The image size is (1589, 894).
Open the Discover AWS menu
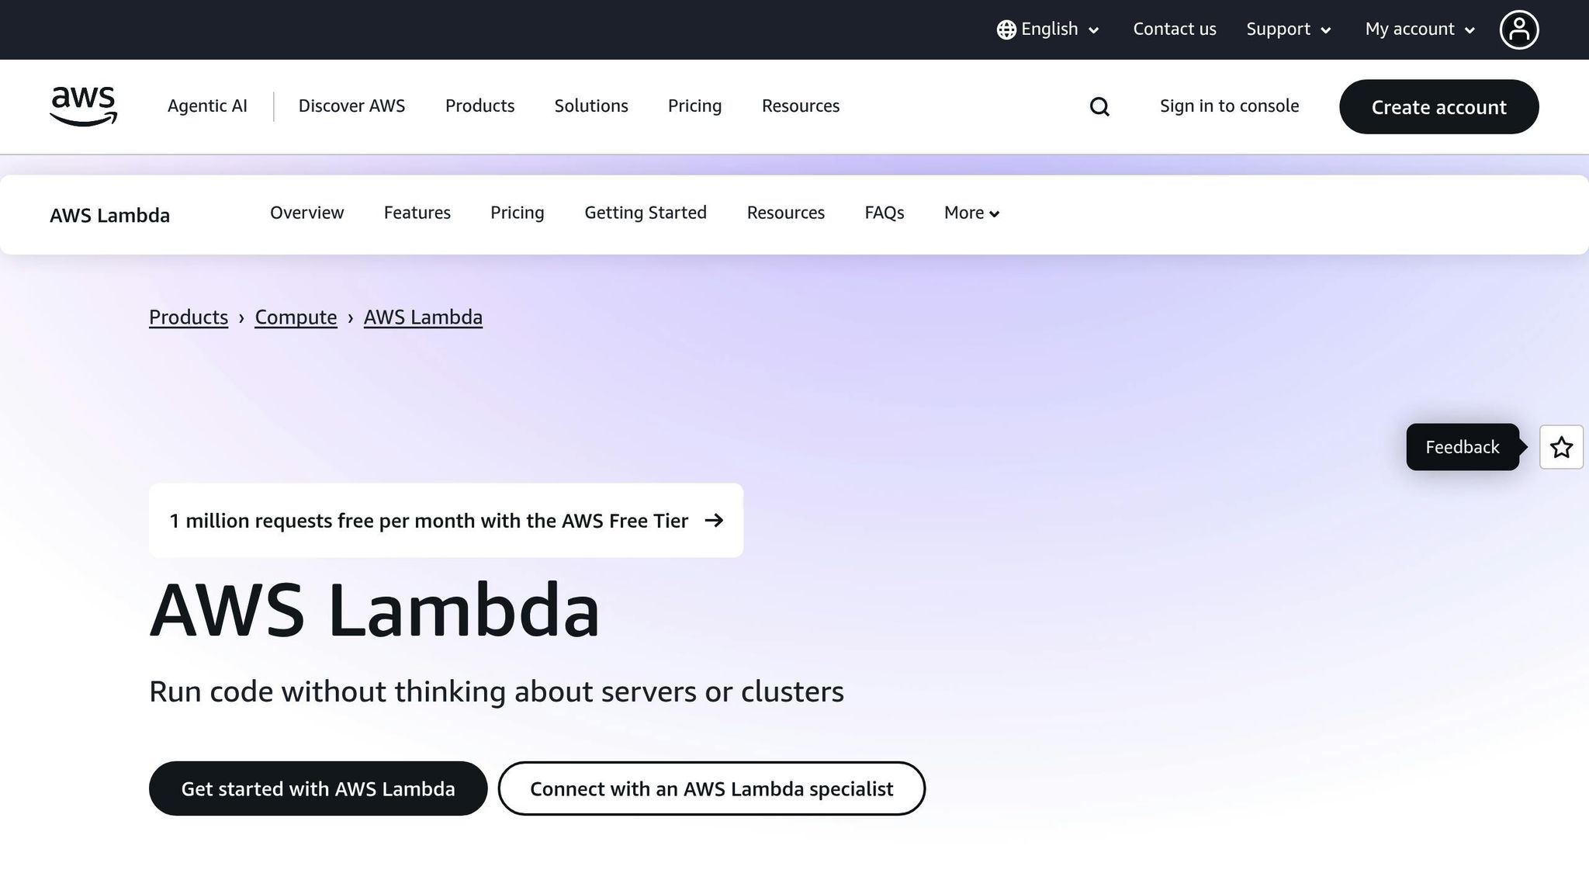(x=351, y=106)
